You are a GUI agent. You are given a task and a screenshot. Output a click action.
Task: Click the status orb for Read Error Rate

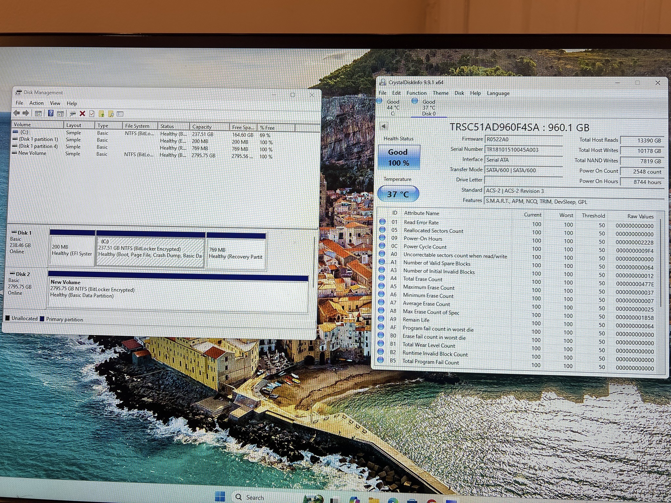(382, 222)
